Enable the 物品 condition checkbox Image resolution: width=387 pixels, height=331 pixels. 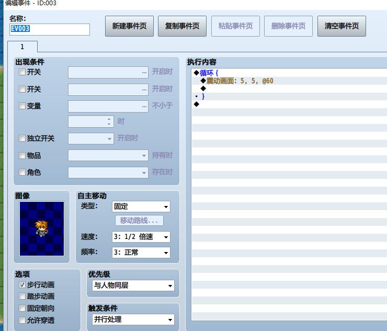22,155
